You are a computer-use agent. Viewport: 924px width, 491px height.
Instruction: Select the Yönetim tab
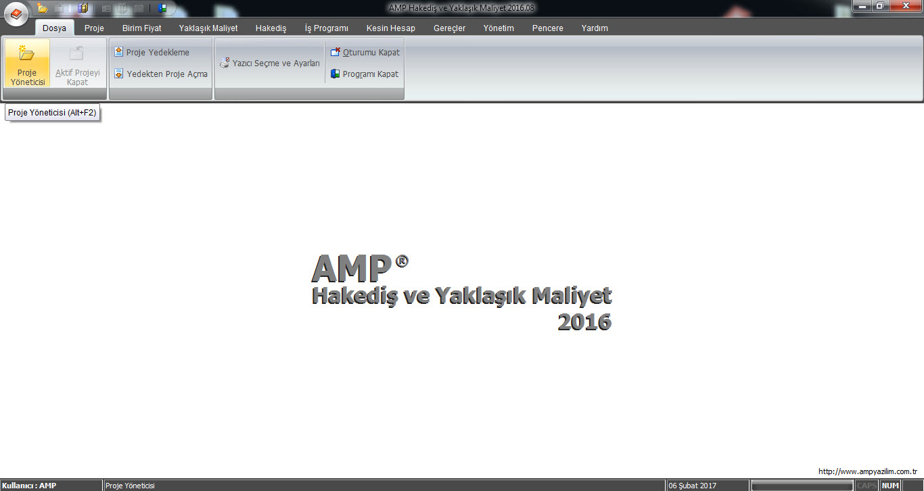click(499, 28)
